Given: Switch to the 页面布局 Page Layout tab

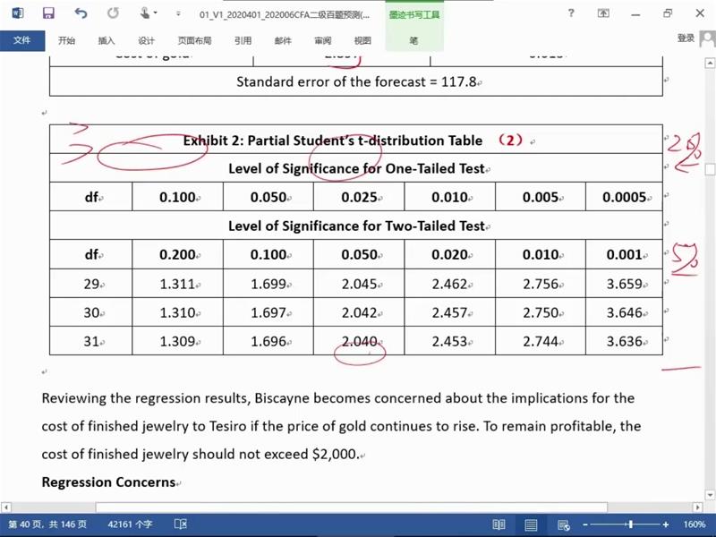Looking at the screenshot, I should pos(194,40).
